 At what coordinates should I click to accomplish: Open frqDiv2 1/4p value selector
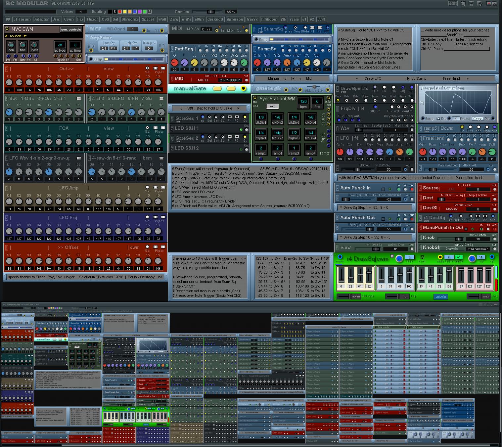tap(277, 133)
